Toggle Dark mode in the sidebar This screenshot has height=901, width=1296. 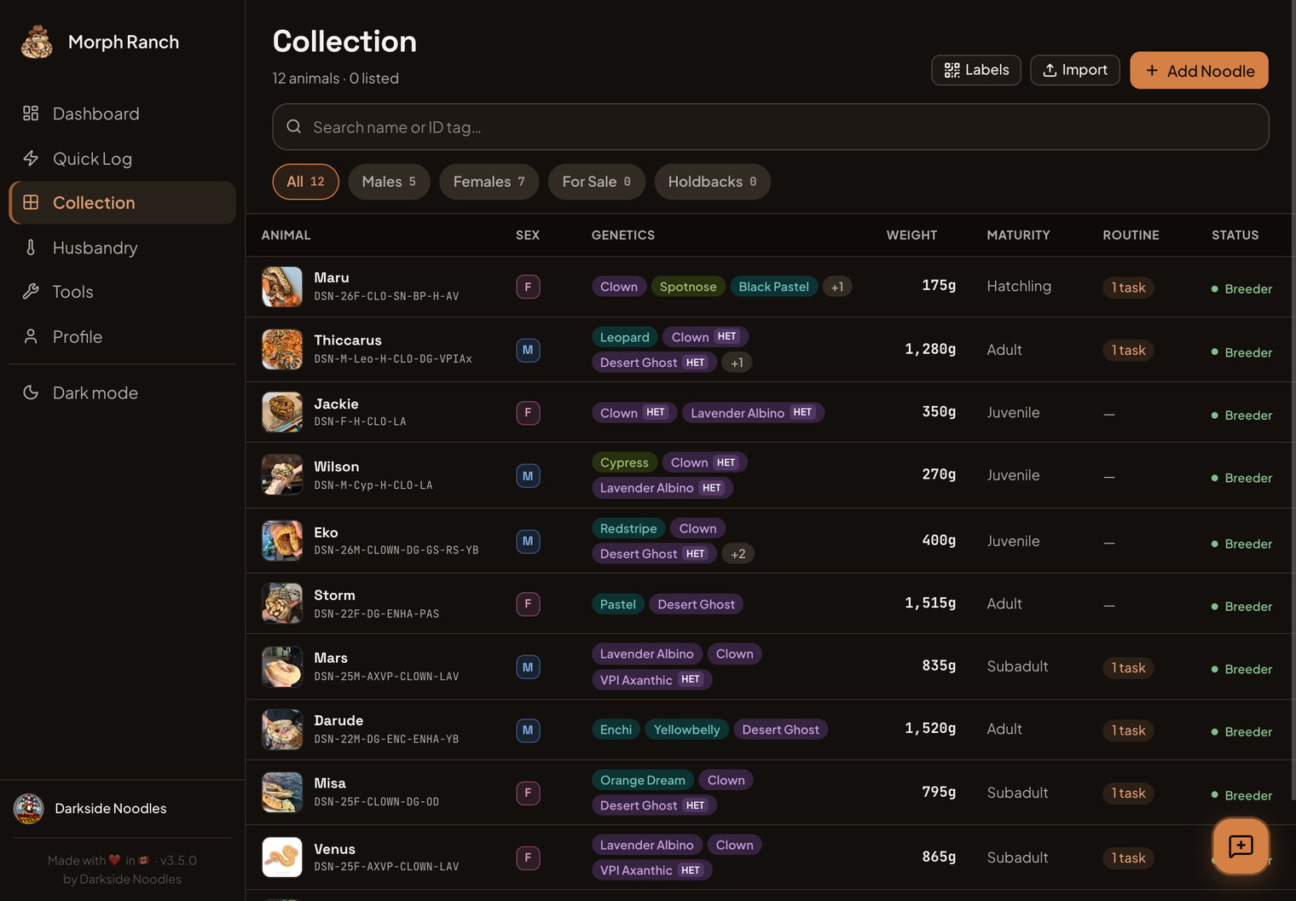[122, 392]
